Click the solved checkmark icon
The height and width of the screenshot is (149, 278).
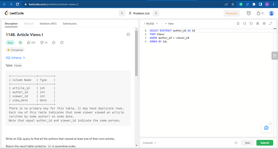(20, 43)
